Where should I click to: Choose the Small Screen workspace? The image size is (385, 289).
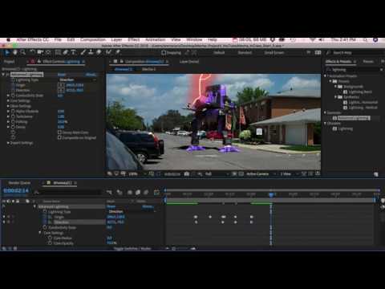point(274,53)
